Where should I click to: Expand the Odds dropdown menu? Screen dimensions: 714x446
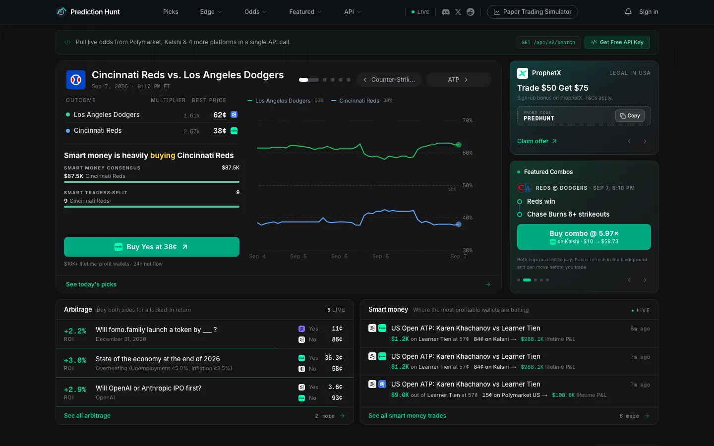(255, 12)
